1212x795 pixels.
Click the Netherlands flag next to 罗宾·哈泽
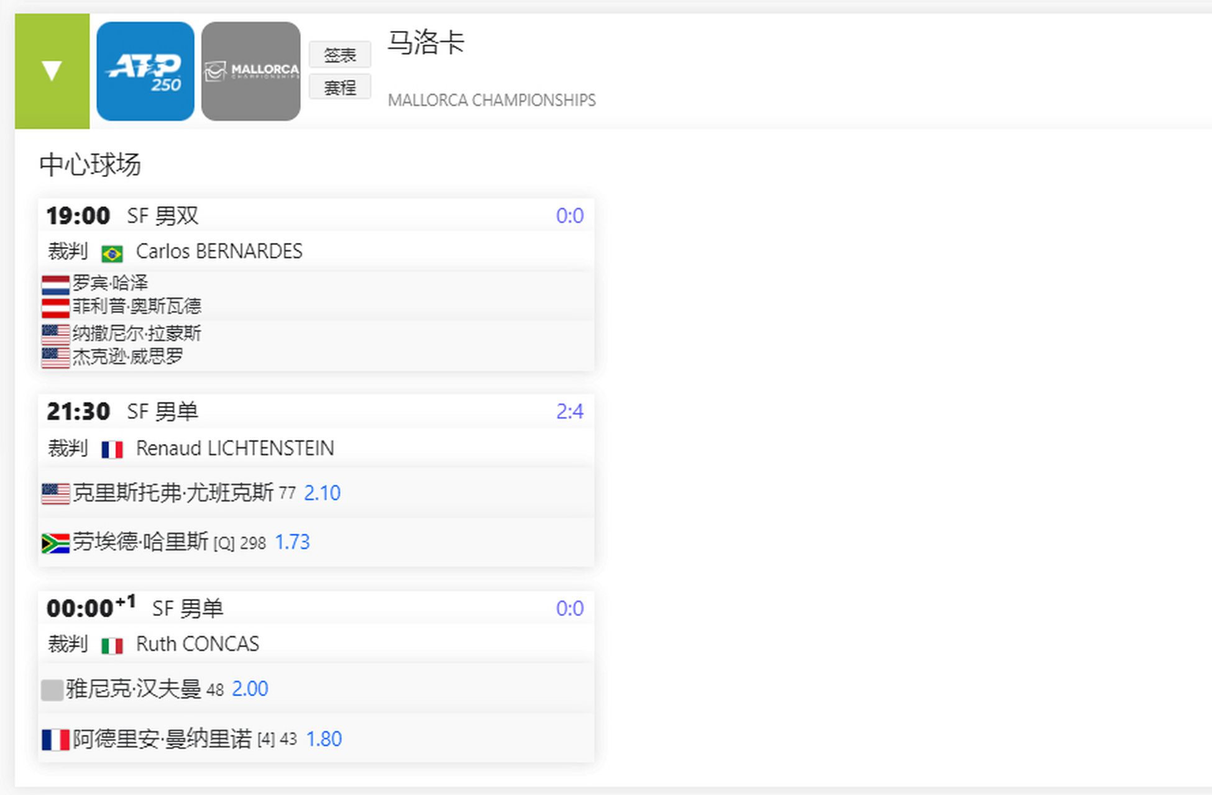55,283
